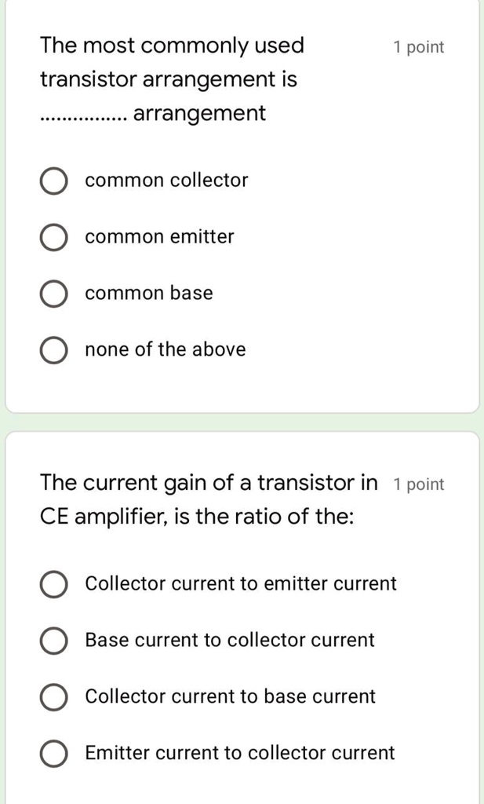Click the circle next to common emitter
The image size is (484, 804).
[x=53, y=236]
